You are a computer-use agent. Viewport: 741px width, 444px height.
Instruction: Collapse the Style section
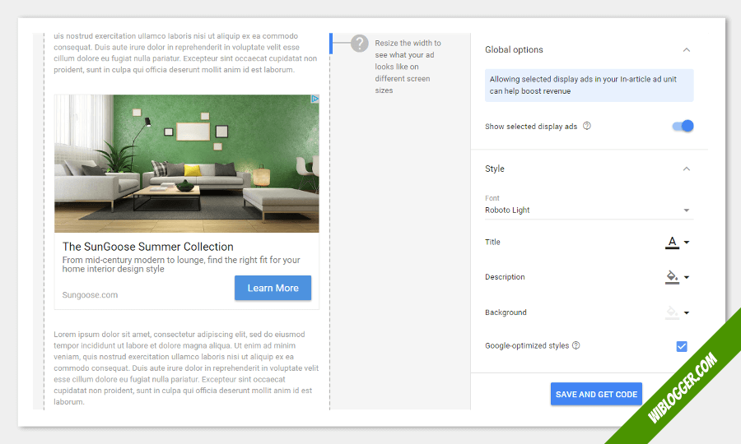(687, 169)
